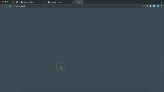Open the Extensions puzzle menu
164x92 pixels.
[150, 6]
